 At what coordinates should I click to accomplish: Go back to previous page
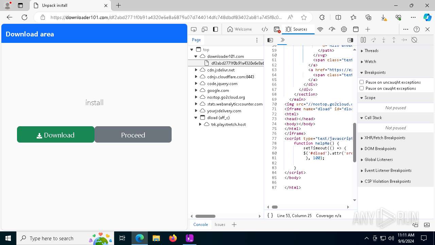(10, 17)
